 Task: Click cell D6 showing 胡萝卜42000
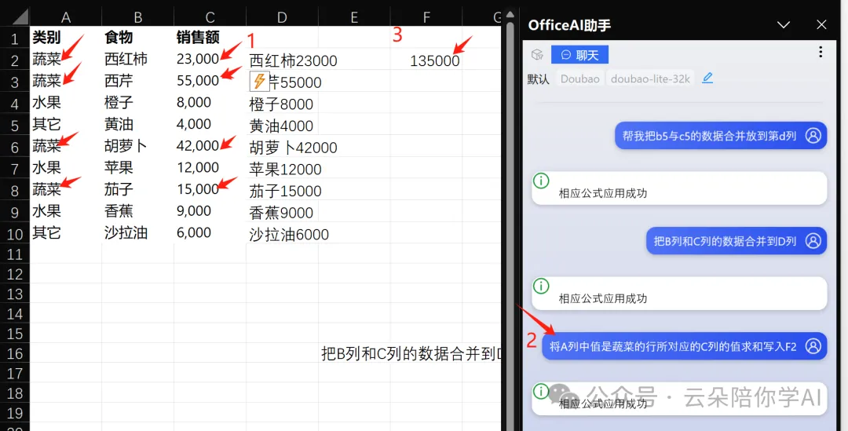tap(282, 148)
